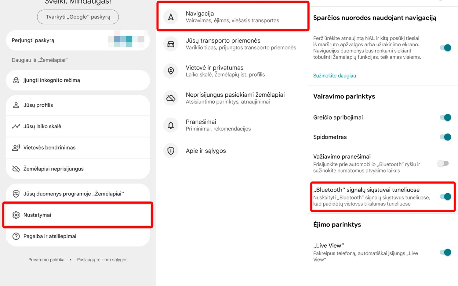Turn off the Spidometras switch
The width and height of the screenshot is (458, 286).
[x=445, y=137]
